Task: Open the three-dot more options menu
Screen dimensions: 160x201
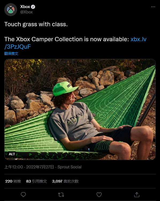Action: (x=153, y=7)
